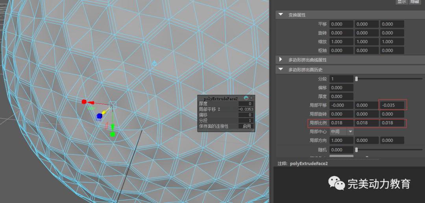The image size is (425, 203).
Task: Click the 分段 field showing 1 in attribute panel
Action: click(342, 79)
